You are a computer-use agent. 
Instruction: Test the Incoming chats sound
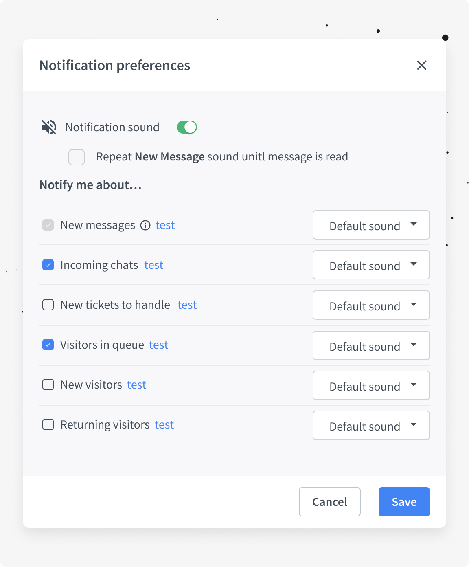pos(153,265)
